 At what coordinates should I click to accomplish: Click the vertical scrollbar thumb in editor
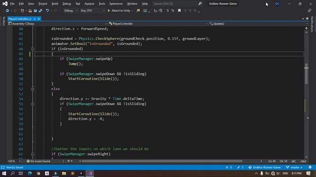[x=306, y=74]
